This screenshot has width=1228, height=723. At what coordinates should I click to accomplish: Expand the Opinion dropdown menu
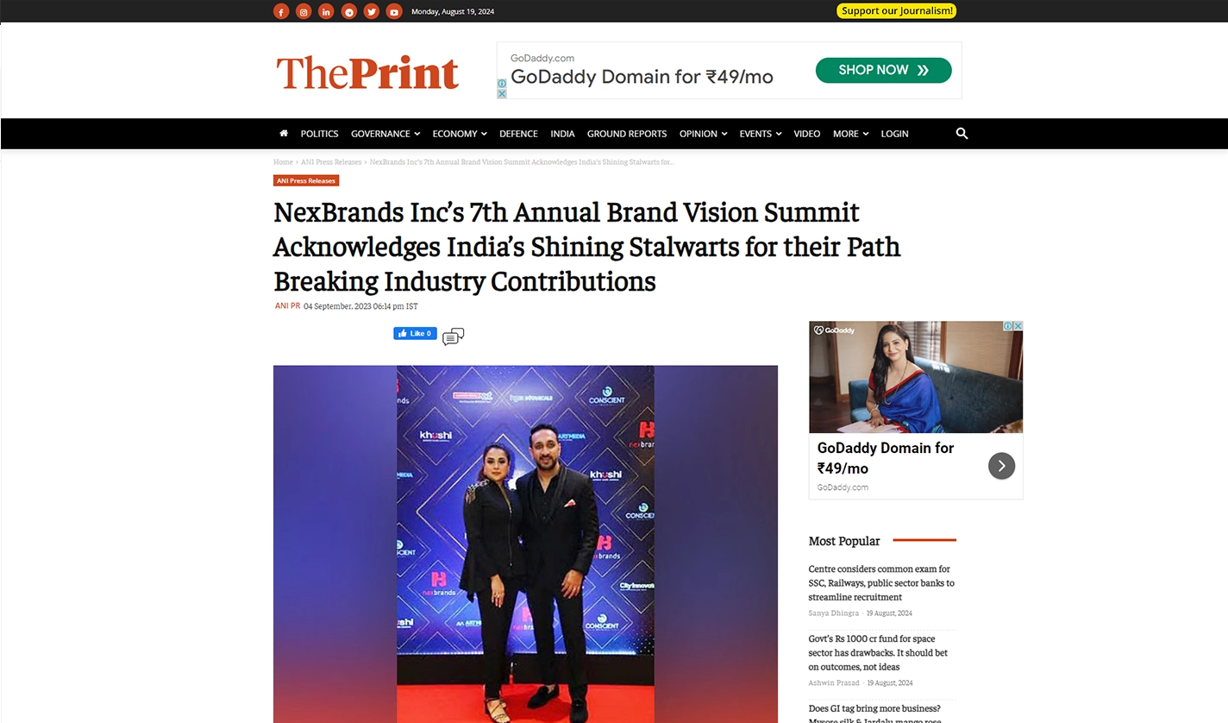pyautogui.click(x=703, y=134)
